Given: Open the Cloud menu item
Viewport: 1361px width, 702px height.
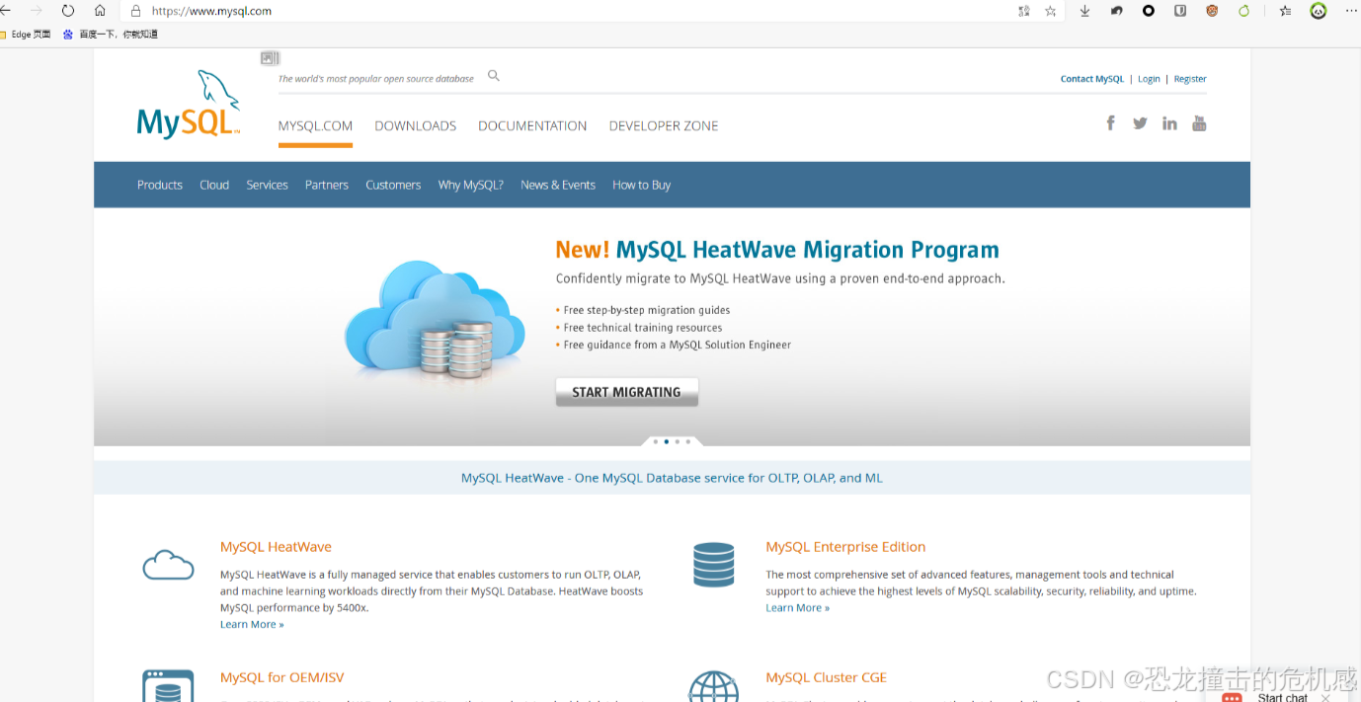Looking at the screenshot, I should [x=214, y=185].
